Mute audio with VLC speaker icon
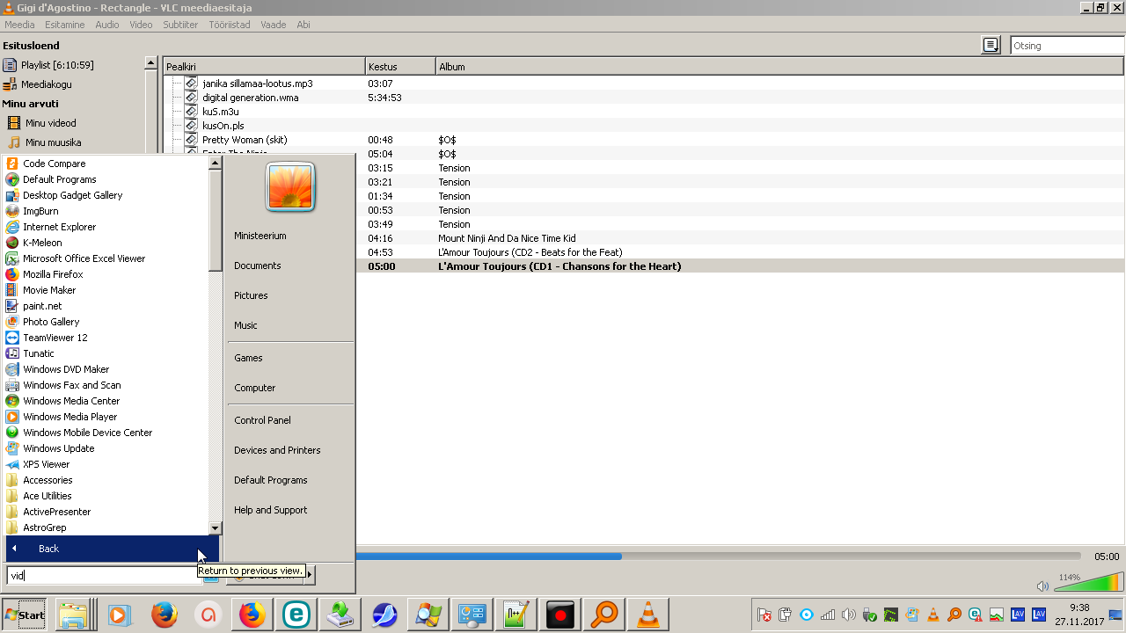This screenshot has width=1126, height=633. pos(1042,586)
